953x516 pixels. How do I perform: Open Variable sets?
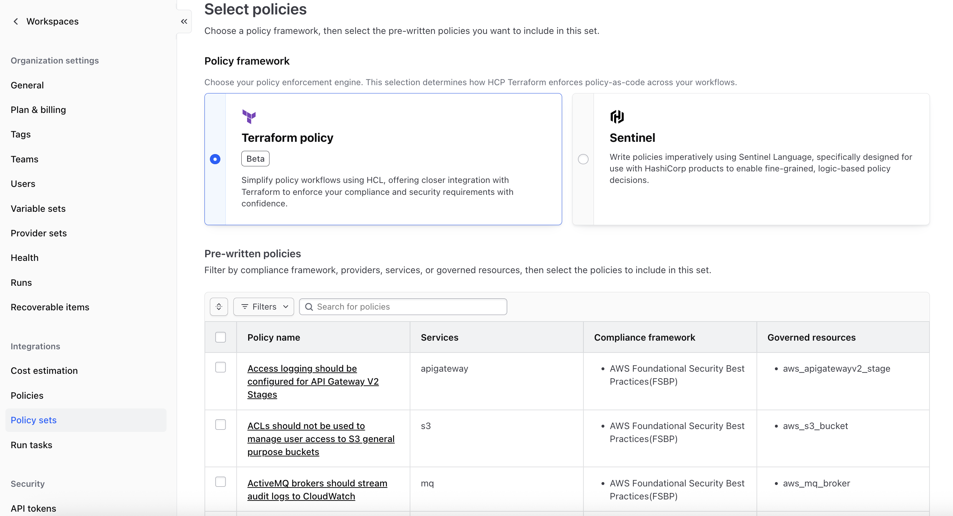tap(38, 209)
